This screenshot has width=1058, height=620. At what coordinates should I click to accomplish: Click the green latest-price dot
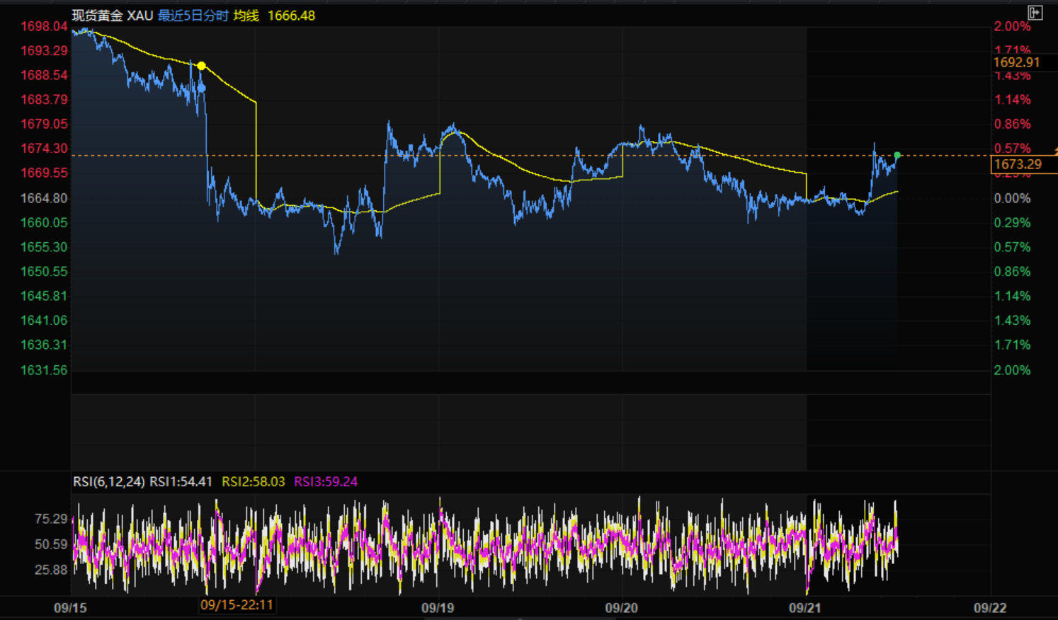[897, 155]
